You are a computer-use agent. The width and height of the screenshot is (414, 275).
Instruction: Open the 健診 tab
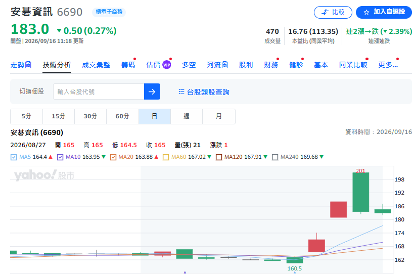pyautogui.click(x=296, y=65)
